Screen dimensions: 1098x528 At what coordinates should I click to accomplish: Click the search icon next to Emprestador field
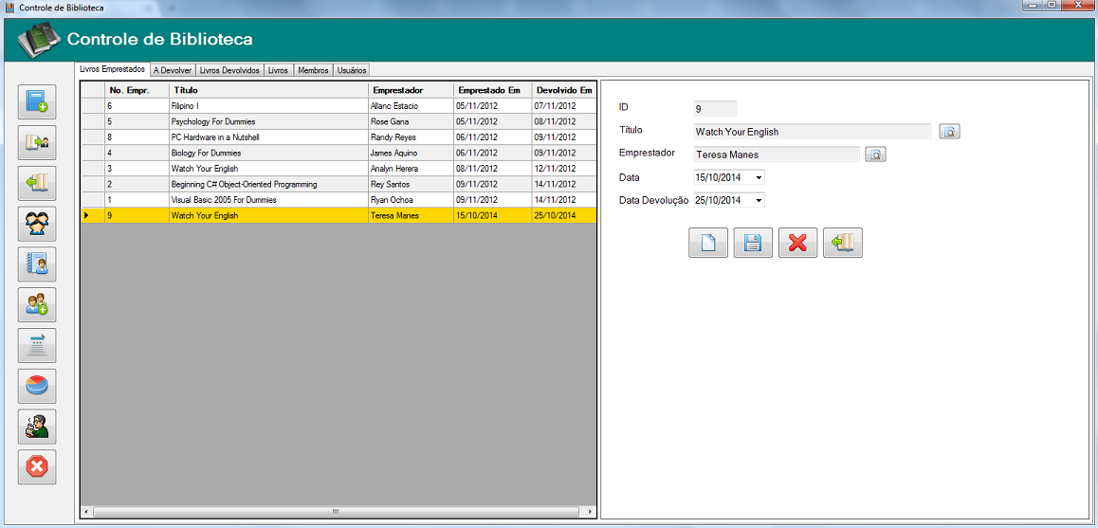pos(876,155)
